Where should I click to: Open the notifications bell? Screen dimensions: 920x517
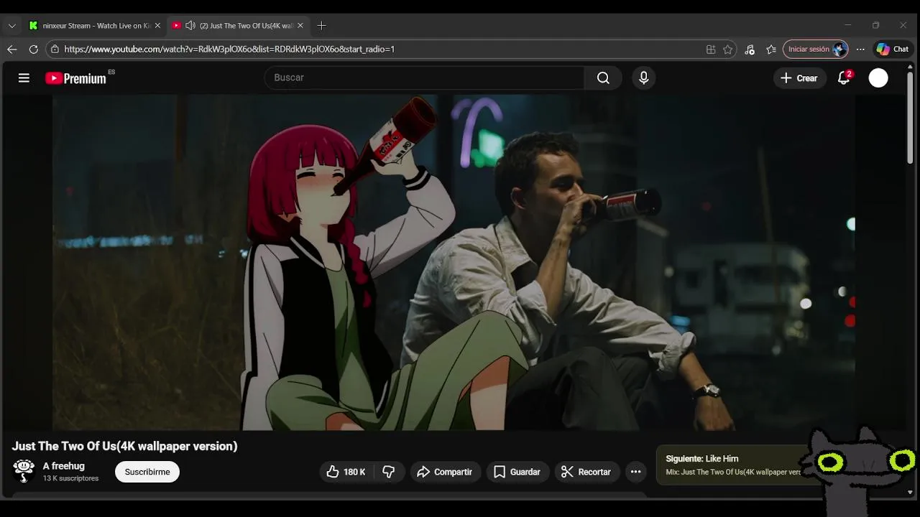click(x=844, y=78)
